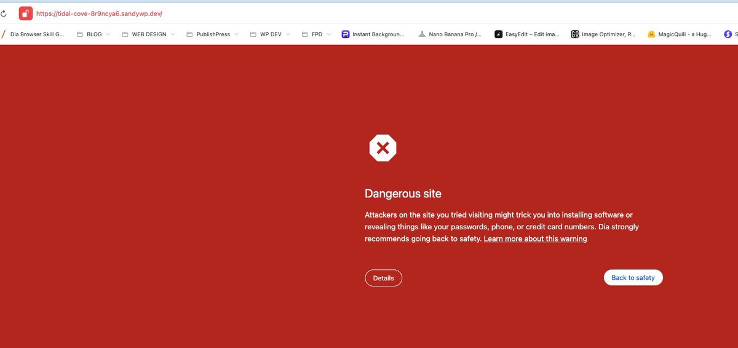Open Learn more about this warning link

coord(535,239)
